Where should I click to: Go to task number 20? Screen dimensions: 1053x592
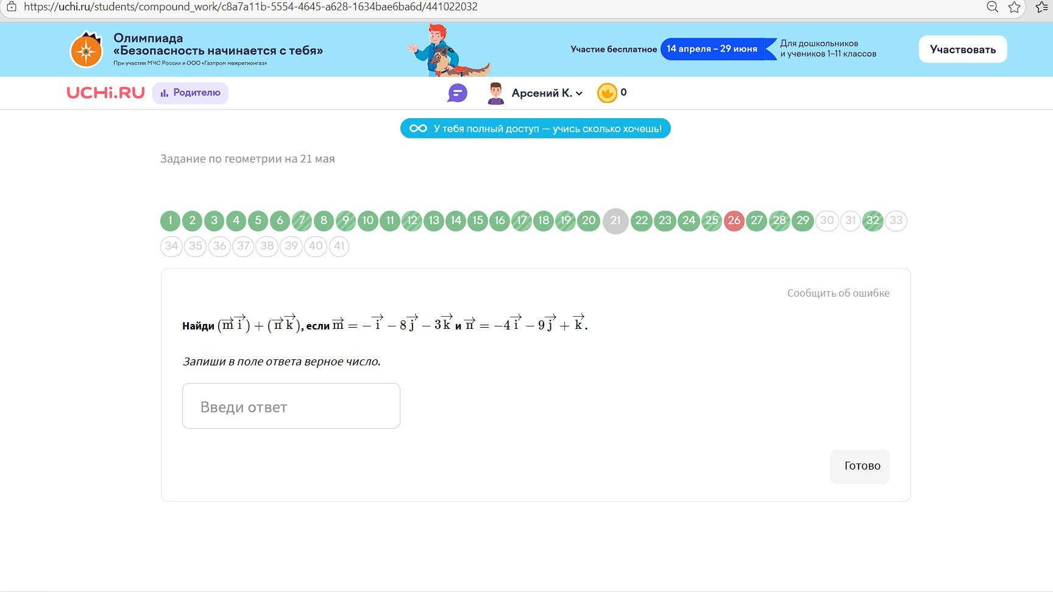pos(589,220)
